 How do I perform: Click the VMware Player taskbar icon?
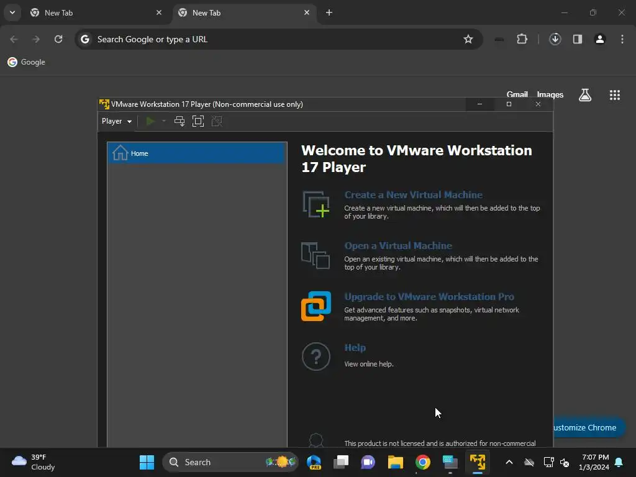coord(478,462)
